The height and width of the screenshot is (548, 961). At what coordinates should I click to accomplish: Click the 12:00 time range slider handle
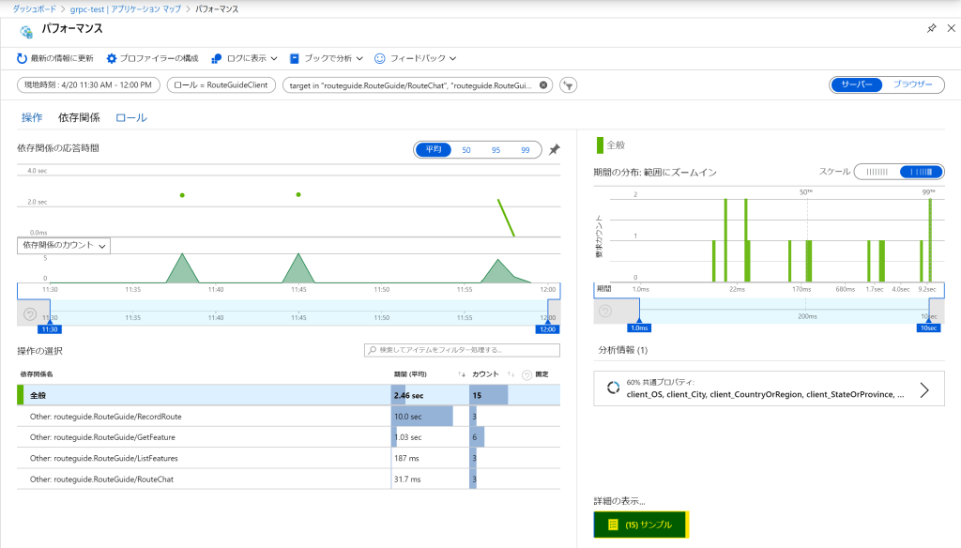(547, 329)
